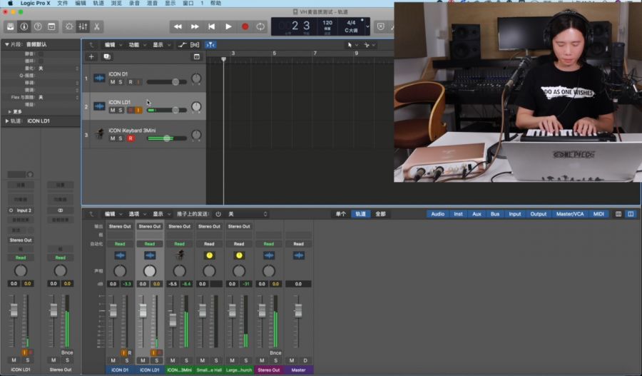Open the Scissors editors icon
Image resolution: width=642 pixels, height=376 pixels.
(x=96, y=26)
